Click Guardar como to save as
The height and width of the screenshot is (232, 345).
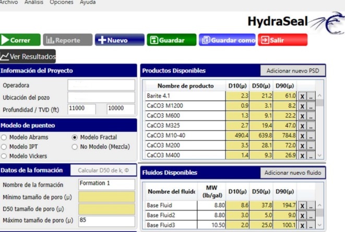[x=227, y=40]
